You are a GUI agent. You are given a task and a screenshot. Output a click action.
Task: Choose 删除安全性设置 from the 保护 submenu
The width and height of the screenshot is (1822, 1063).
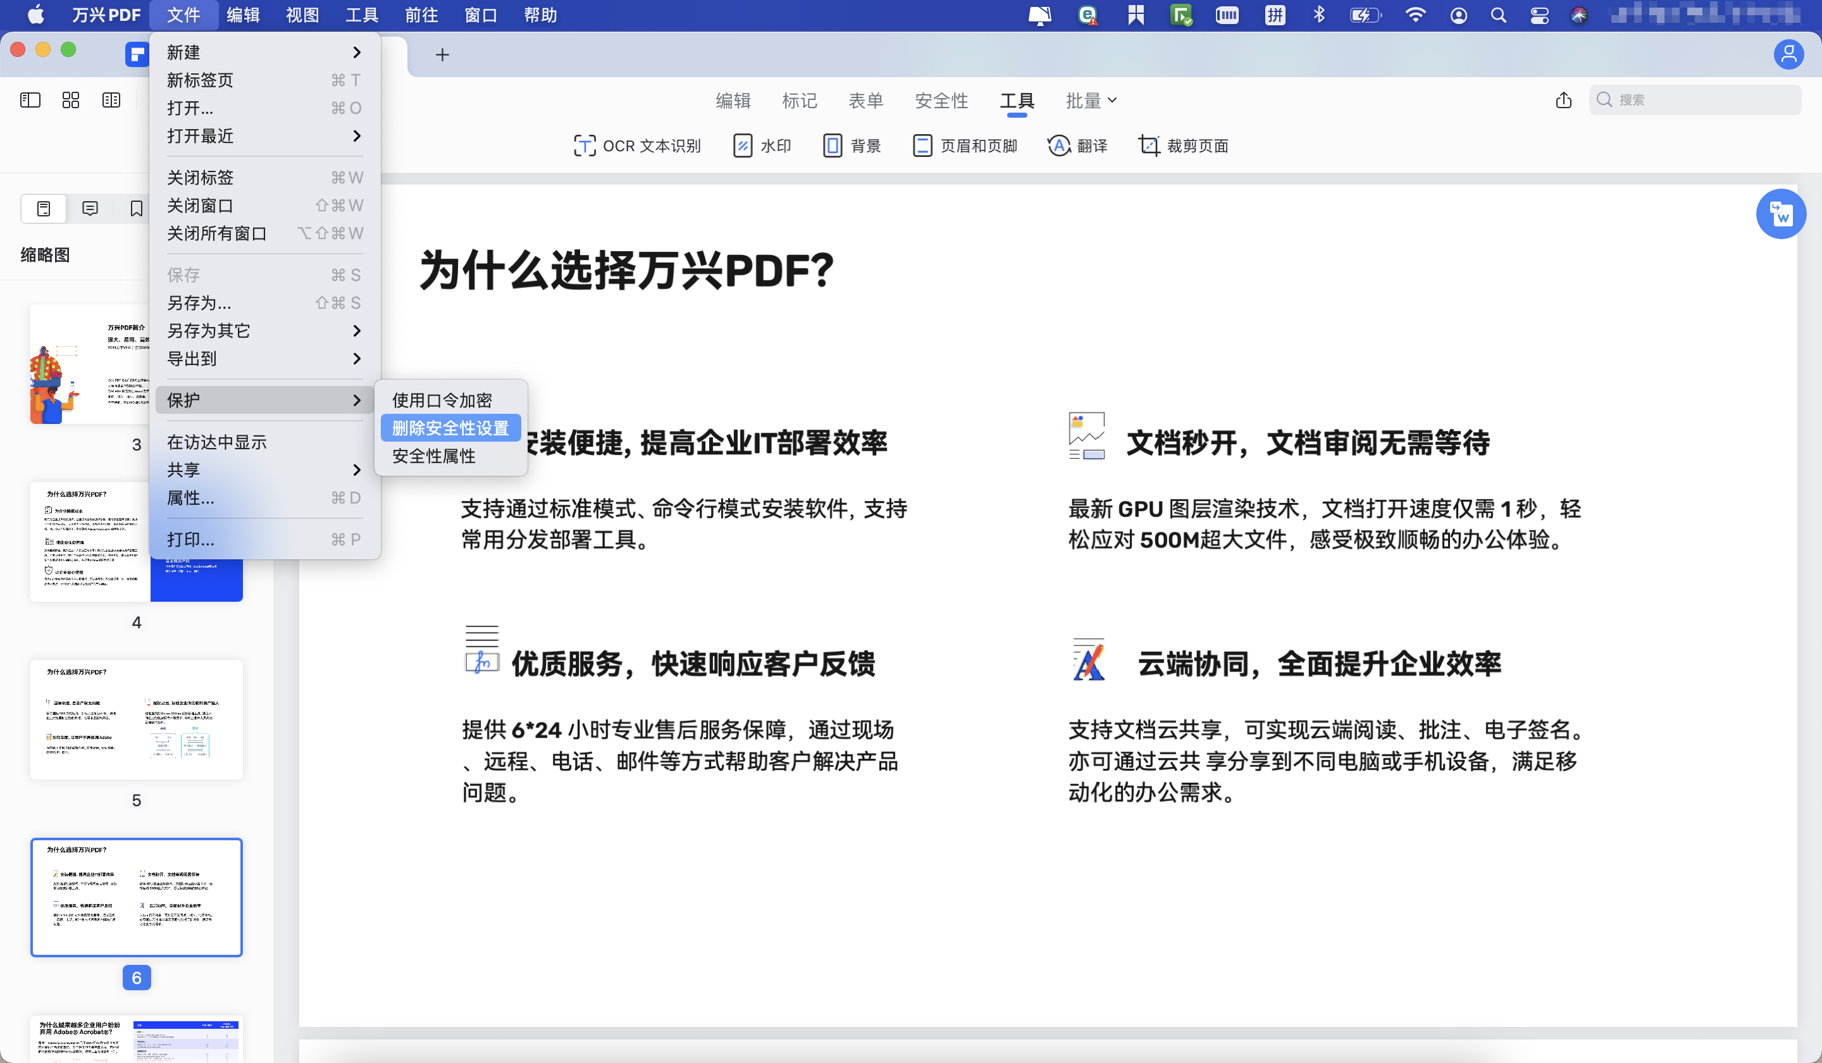[450, 427]
